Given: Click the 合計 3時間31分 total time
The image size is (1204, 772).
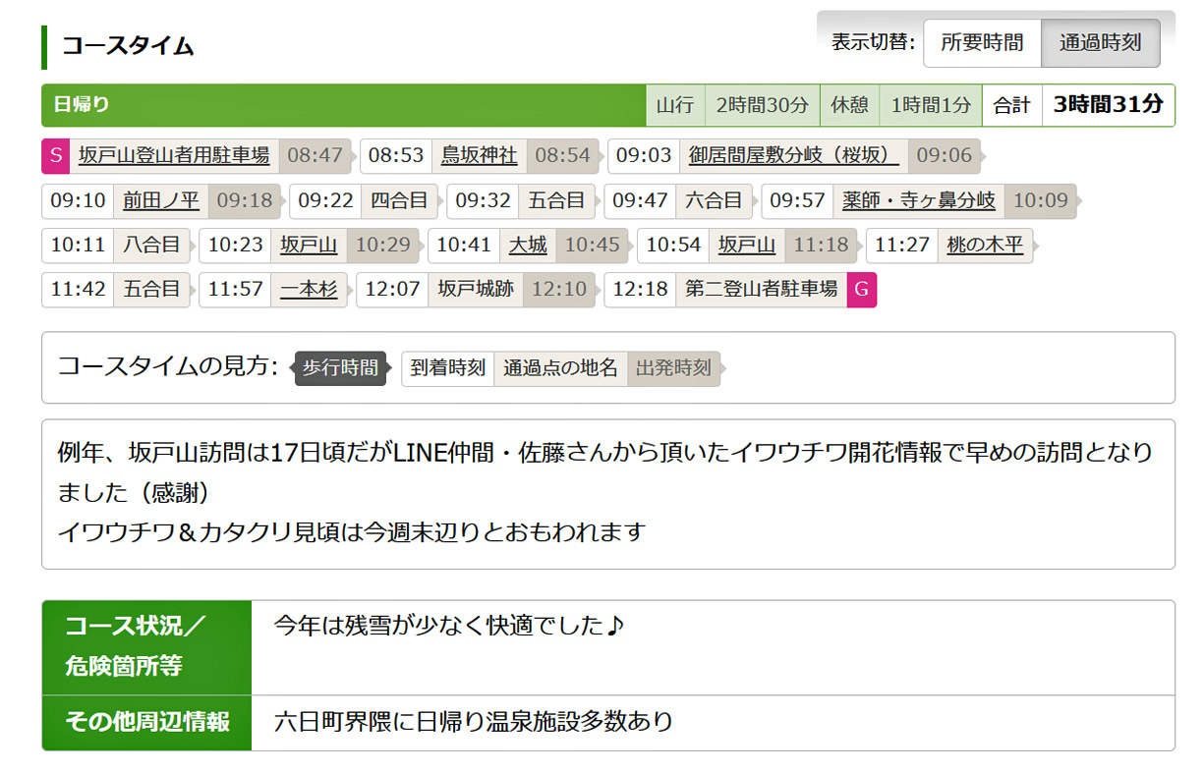Looking at the screenshot, I should 1107,105.
